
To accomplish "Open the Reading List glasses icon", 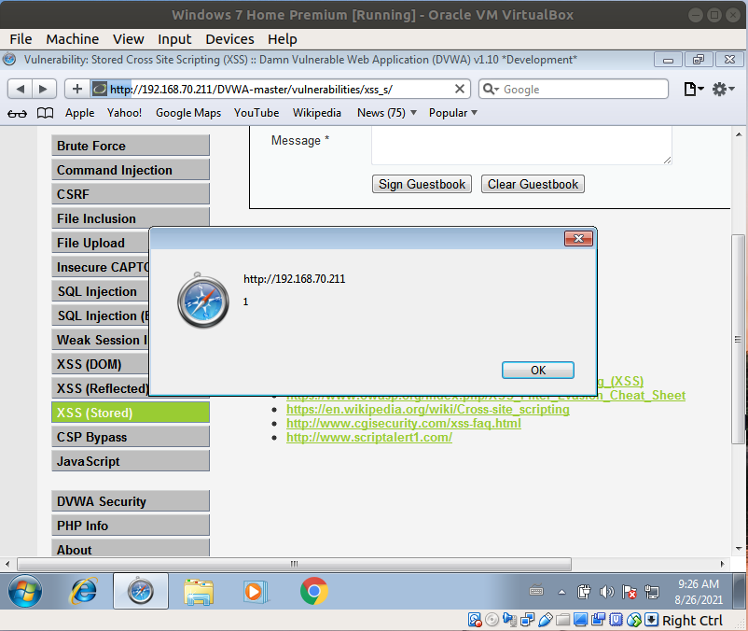I will 17,114.
